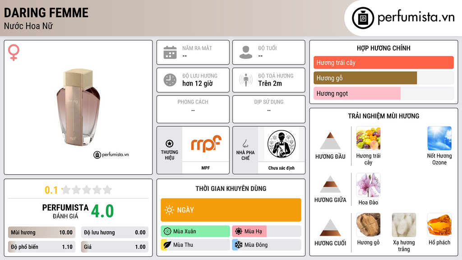Screen dimensions: 462x260
Task: Click the TRẢI NGHIỆM MÙI HƯƠNG heading
Action: pyautogui.click(x=383, y=116)
